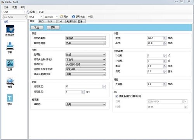Click the 未知 status text in toolbar

(90, 17)
